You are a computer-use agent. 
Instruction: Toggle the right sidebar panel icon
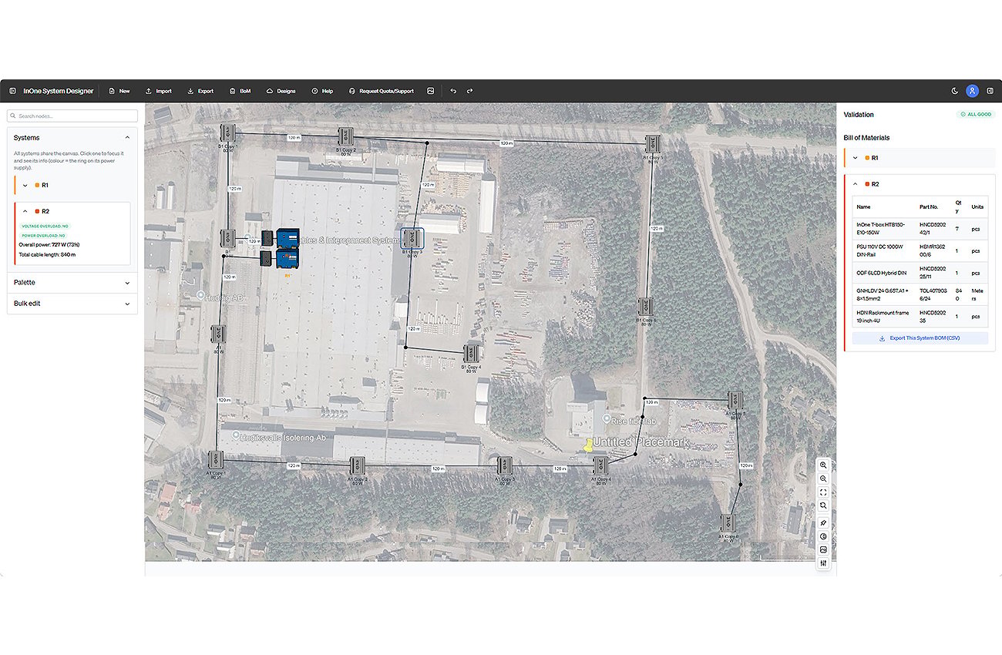coord(990,91)
